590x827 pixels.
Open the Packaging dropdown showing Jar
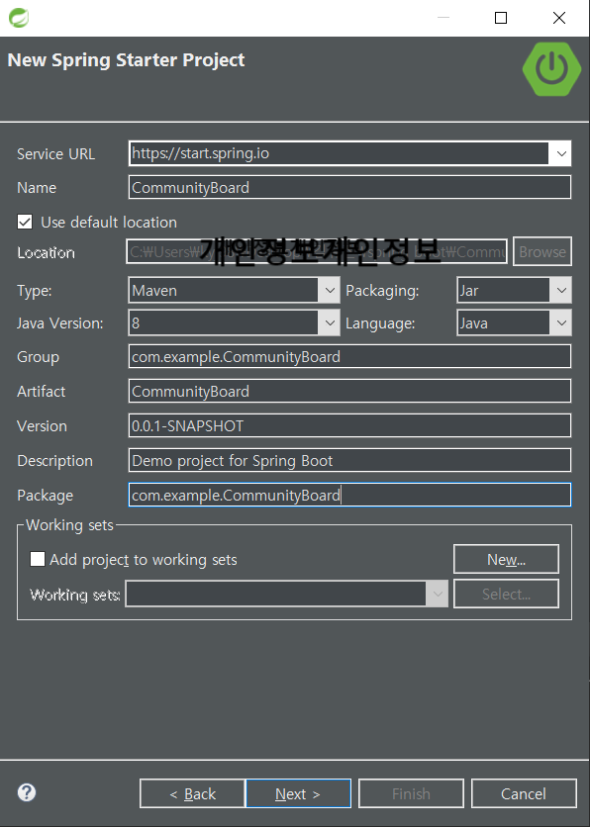pyautogui.click(x=514, y=290)
